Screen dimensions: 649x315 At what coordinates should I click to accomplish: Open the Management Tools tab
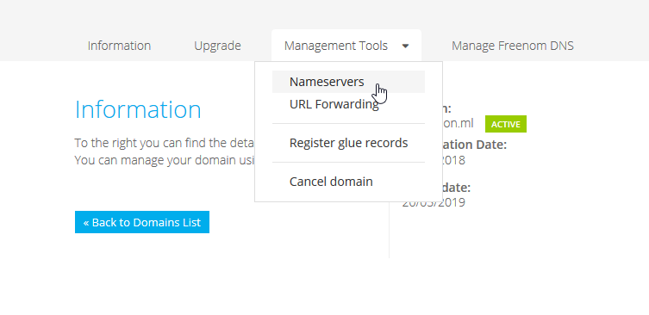346,46
